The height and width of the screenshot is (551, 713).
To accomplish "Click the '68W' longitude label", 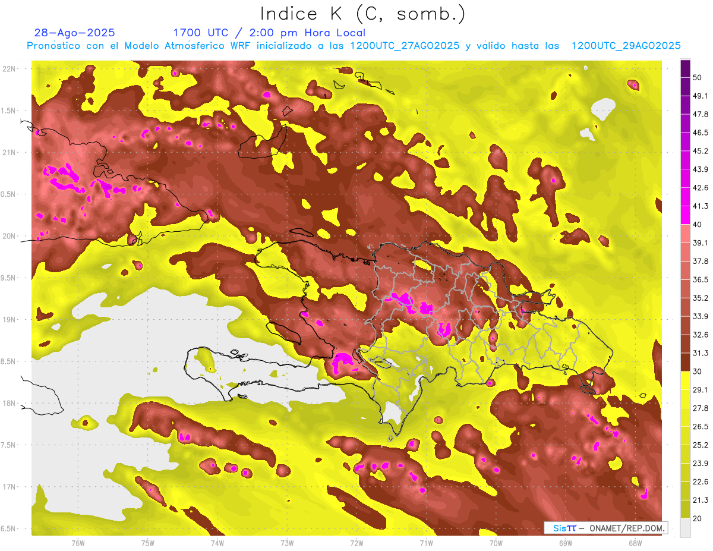I will (x=635, y=543).
